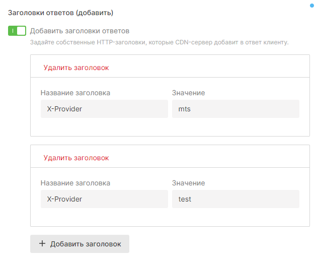Click the white knob of the green toggle

pos(21,31)
